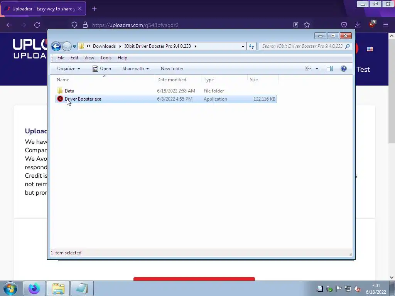
Task: Expand the arrow between Downloads and IObit breadcrumbs
Action: coord(120,46)
